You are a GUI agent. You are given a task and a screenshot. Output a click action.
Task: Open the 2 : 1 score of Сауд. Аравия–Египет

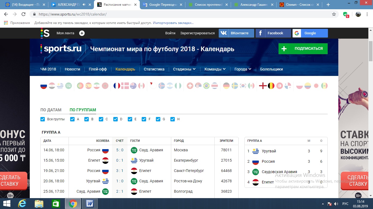pos(120,191)
